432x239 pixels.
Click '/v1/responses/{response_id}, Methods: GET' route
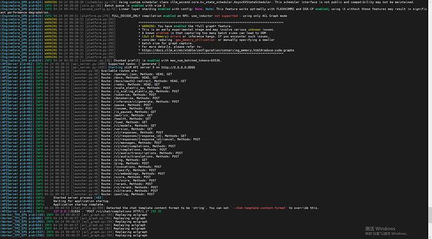143,136
